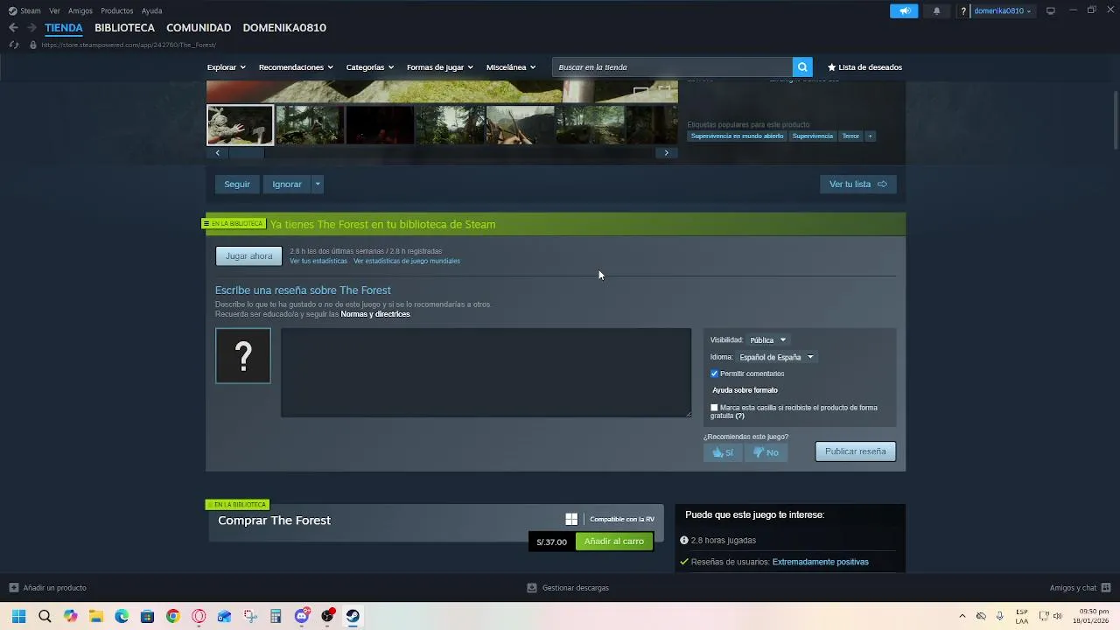1120x630 pixels.
Task: Click Publicar reseña
Action: [x=855, y=451]
